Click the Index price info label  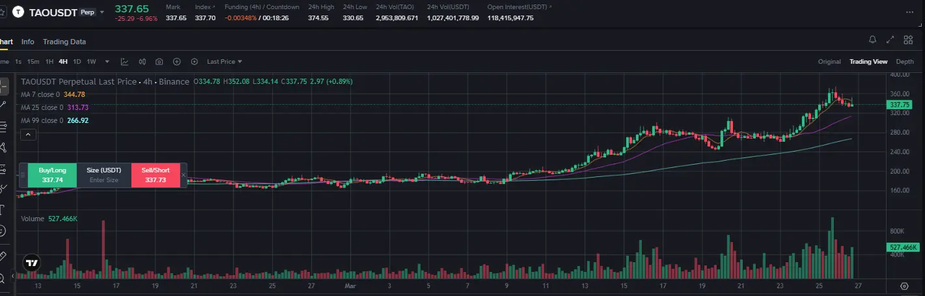pyautogui.click(x=205, y=7)
